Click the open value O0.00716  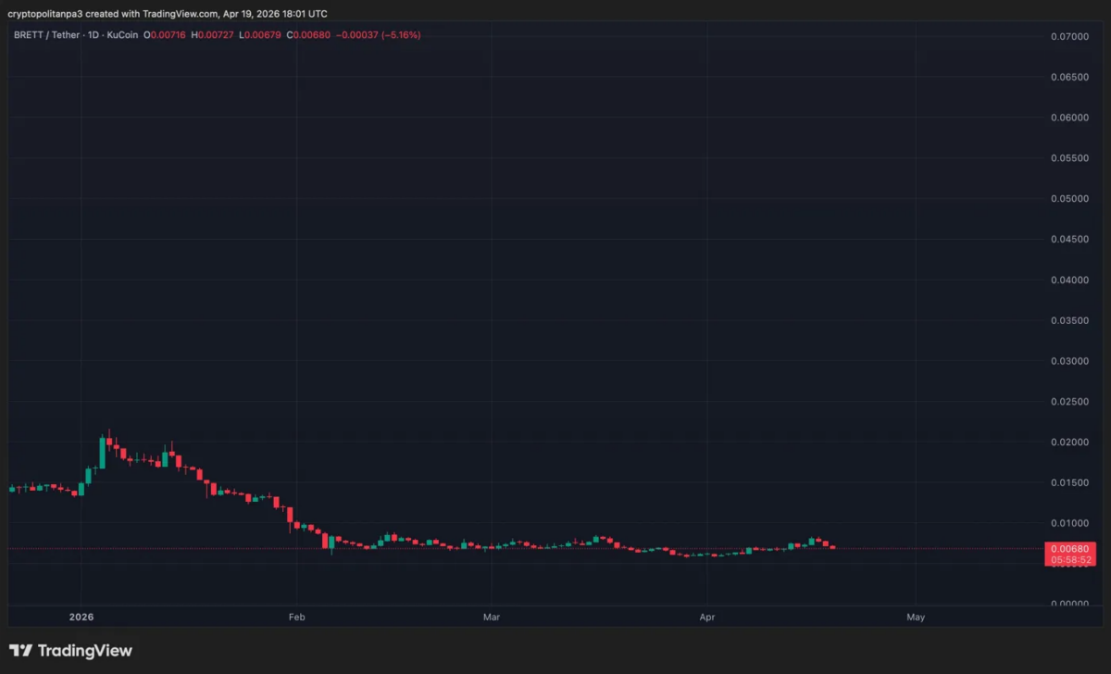(x=166, y=34)
